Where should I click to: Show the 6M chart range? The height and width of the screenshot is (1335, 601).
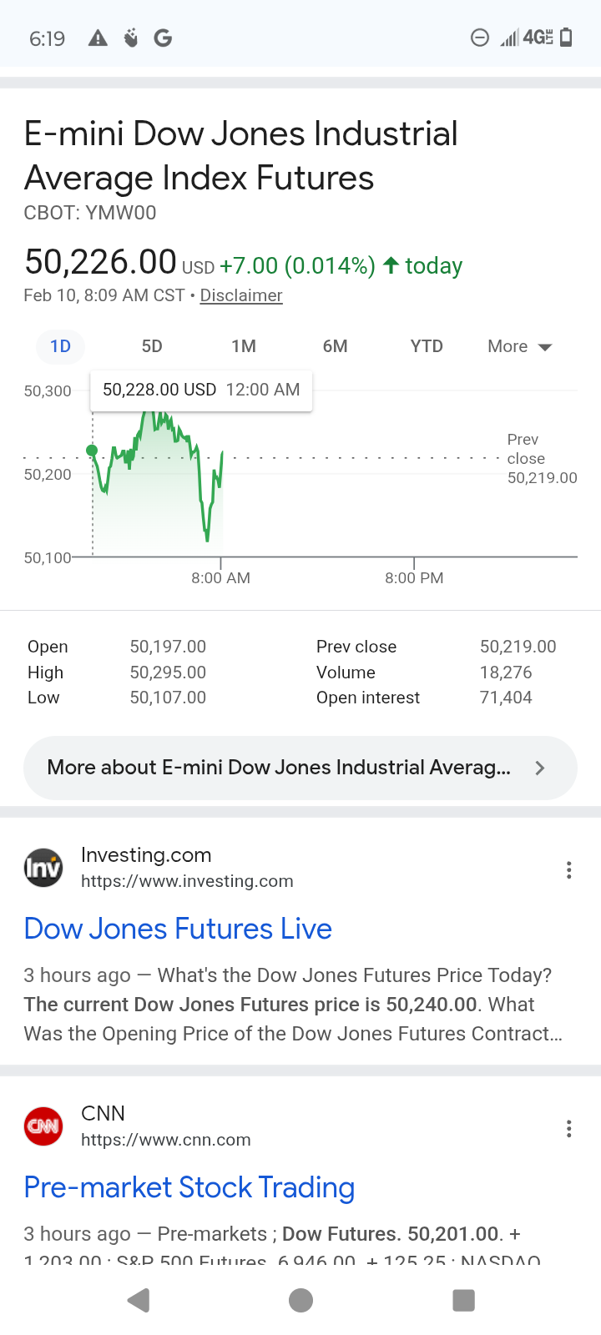pyautogui.click(x=335, y=346)
